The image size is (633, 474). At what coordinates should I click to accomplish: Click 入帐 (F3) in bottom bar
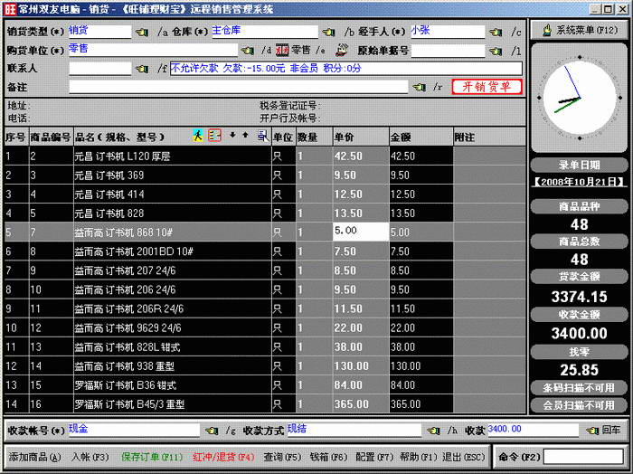(90, 457)
